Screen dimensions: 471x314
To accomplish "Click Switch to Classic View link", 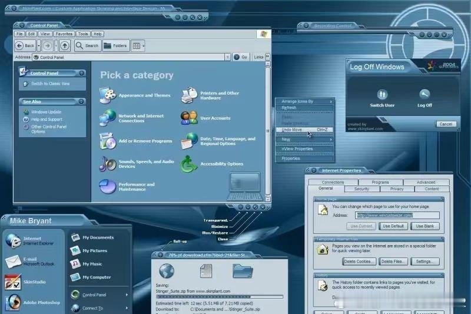I will pyautogui.click(x=50, y=84).
